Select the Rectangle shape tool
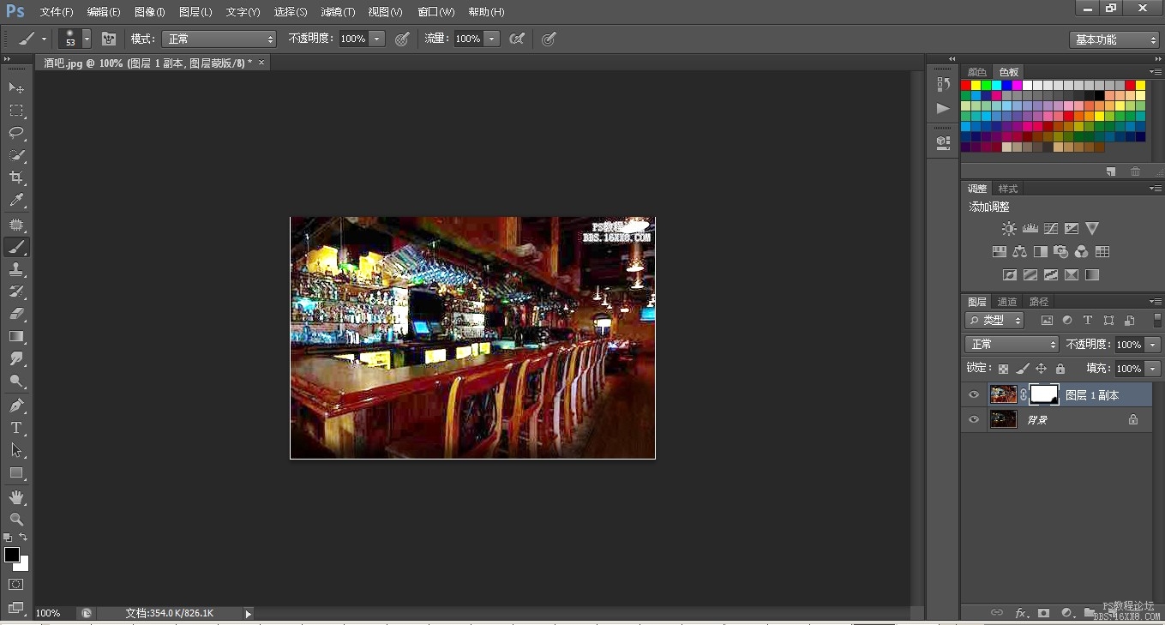The width and height of the screenshot is (1165, 625). (16, 472)
